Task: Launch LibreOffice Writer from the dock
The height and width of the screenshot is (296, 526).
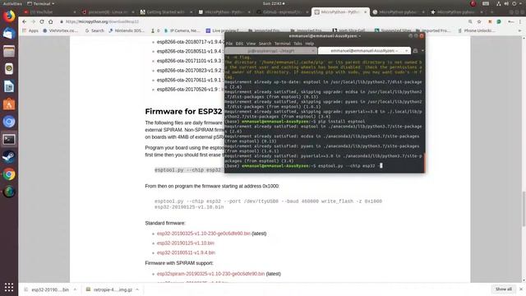Action: pyautogui.click(x=9, y=86)
